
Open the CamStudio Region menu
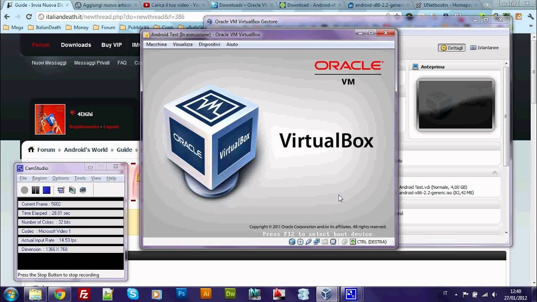tap(39, 178)
